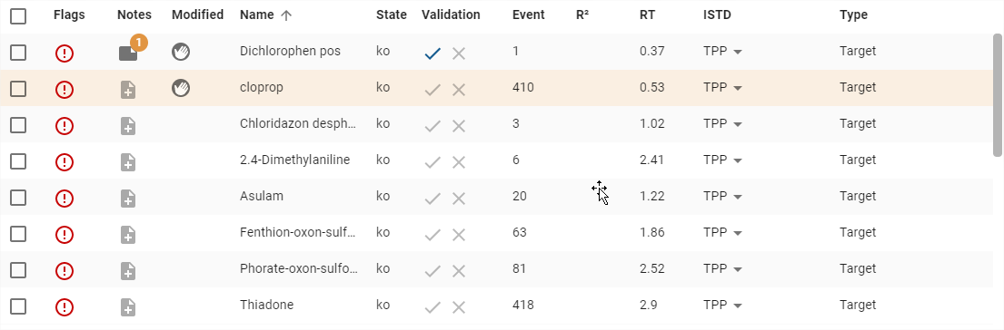Reject validation with X for 2.4-Dimethylaniline
Screen dimensions: 1004x330
pos(459,162)
